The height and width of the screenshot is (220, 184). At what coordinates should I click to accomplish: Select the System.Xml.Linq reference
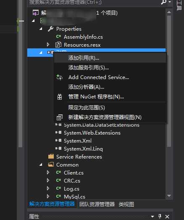tap(83, 149)
